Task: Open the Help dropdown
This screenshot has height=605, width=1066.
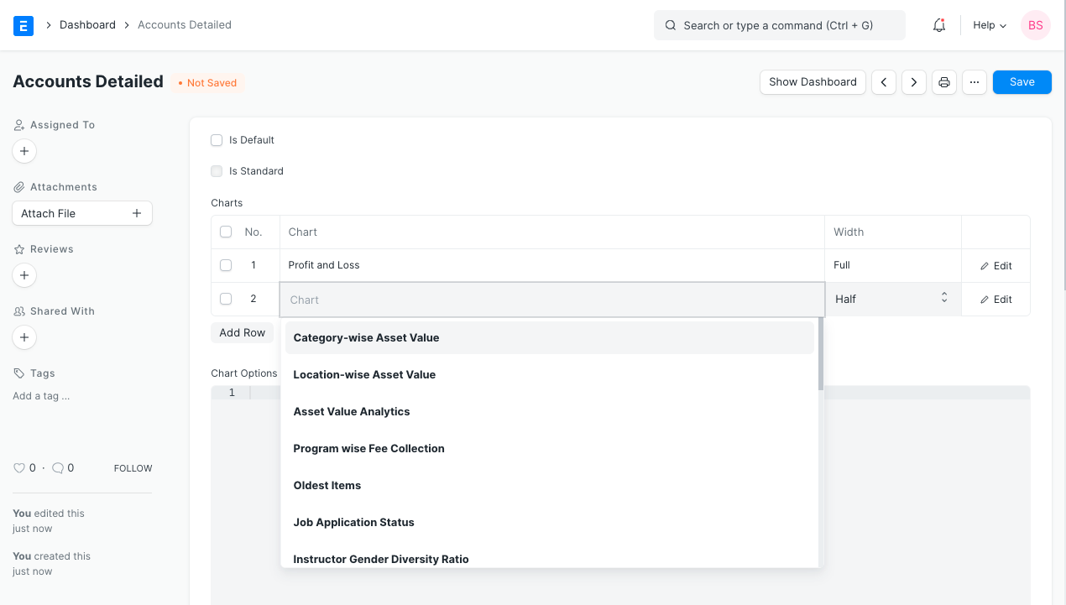Action: [x=989, y=25]
